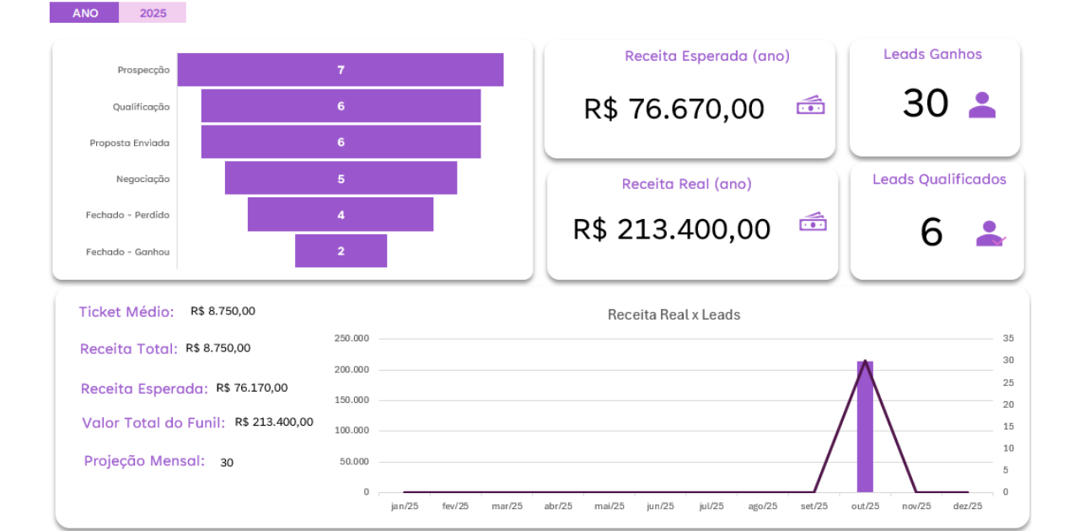
Task: Select the Prospecção funnel bar
Action: (340, 70)
